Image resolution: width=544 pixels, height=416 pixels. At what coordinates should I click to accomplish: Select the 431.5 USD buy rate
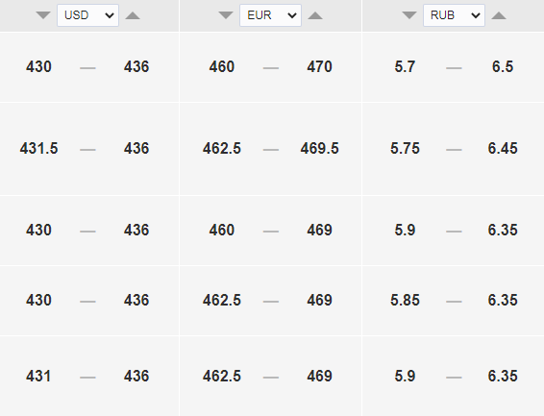point(38,149)
